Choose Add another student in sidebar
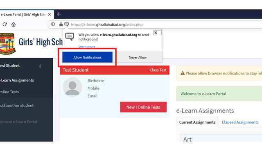Image resolution: width=262 pixels, height=151 pixels. (17, 106)
